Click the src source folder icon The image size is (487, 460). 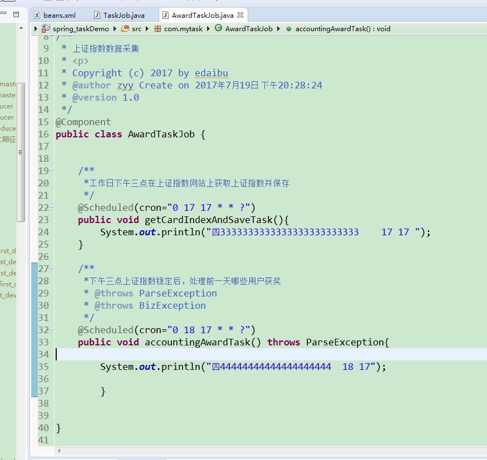point(125,28)
